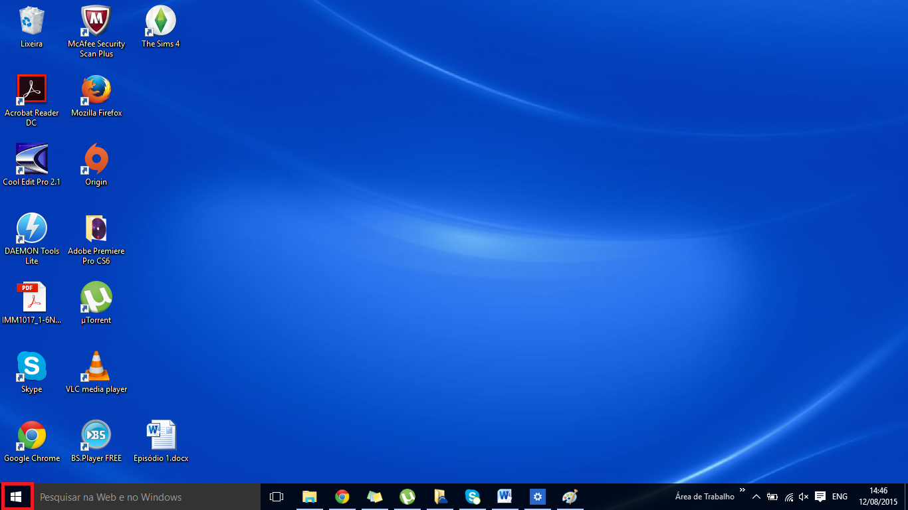
Task: Open Wi-Fi network tray icon
Action: pos(789,497)
